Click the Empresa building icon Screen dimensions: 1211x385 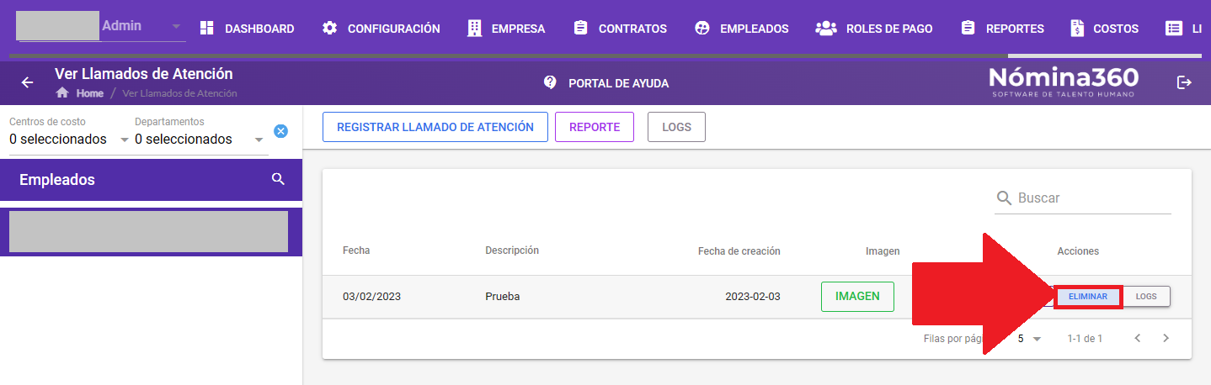pyautogui.click(x=475, y=29)
